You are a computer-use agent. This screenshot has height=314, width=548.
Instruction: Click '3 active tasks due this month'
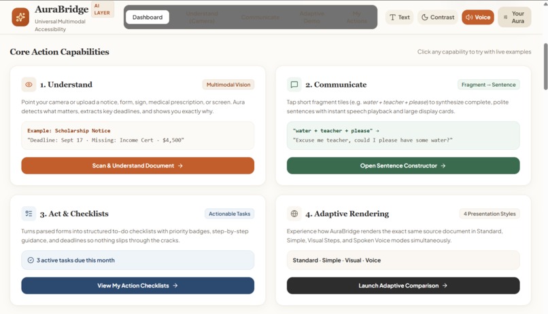point(75,260)
